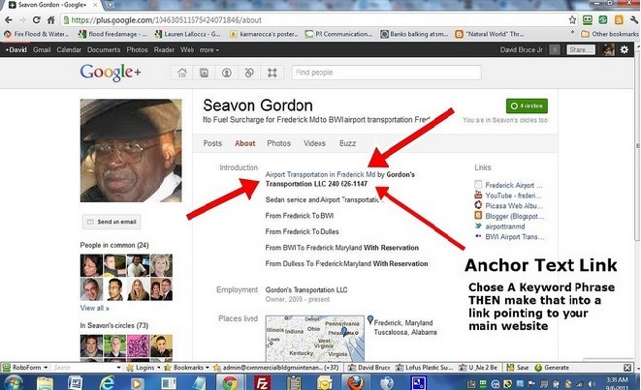Open FileZilla from the taskbar
This screenshot has width=641, height=390.
pos(262,382)
